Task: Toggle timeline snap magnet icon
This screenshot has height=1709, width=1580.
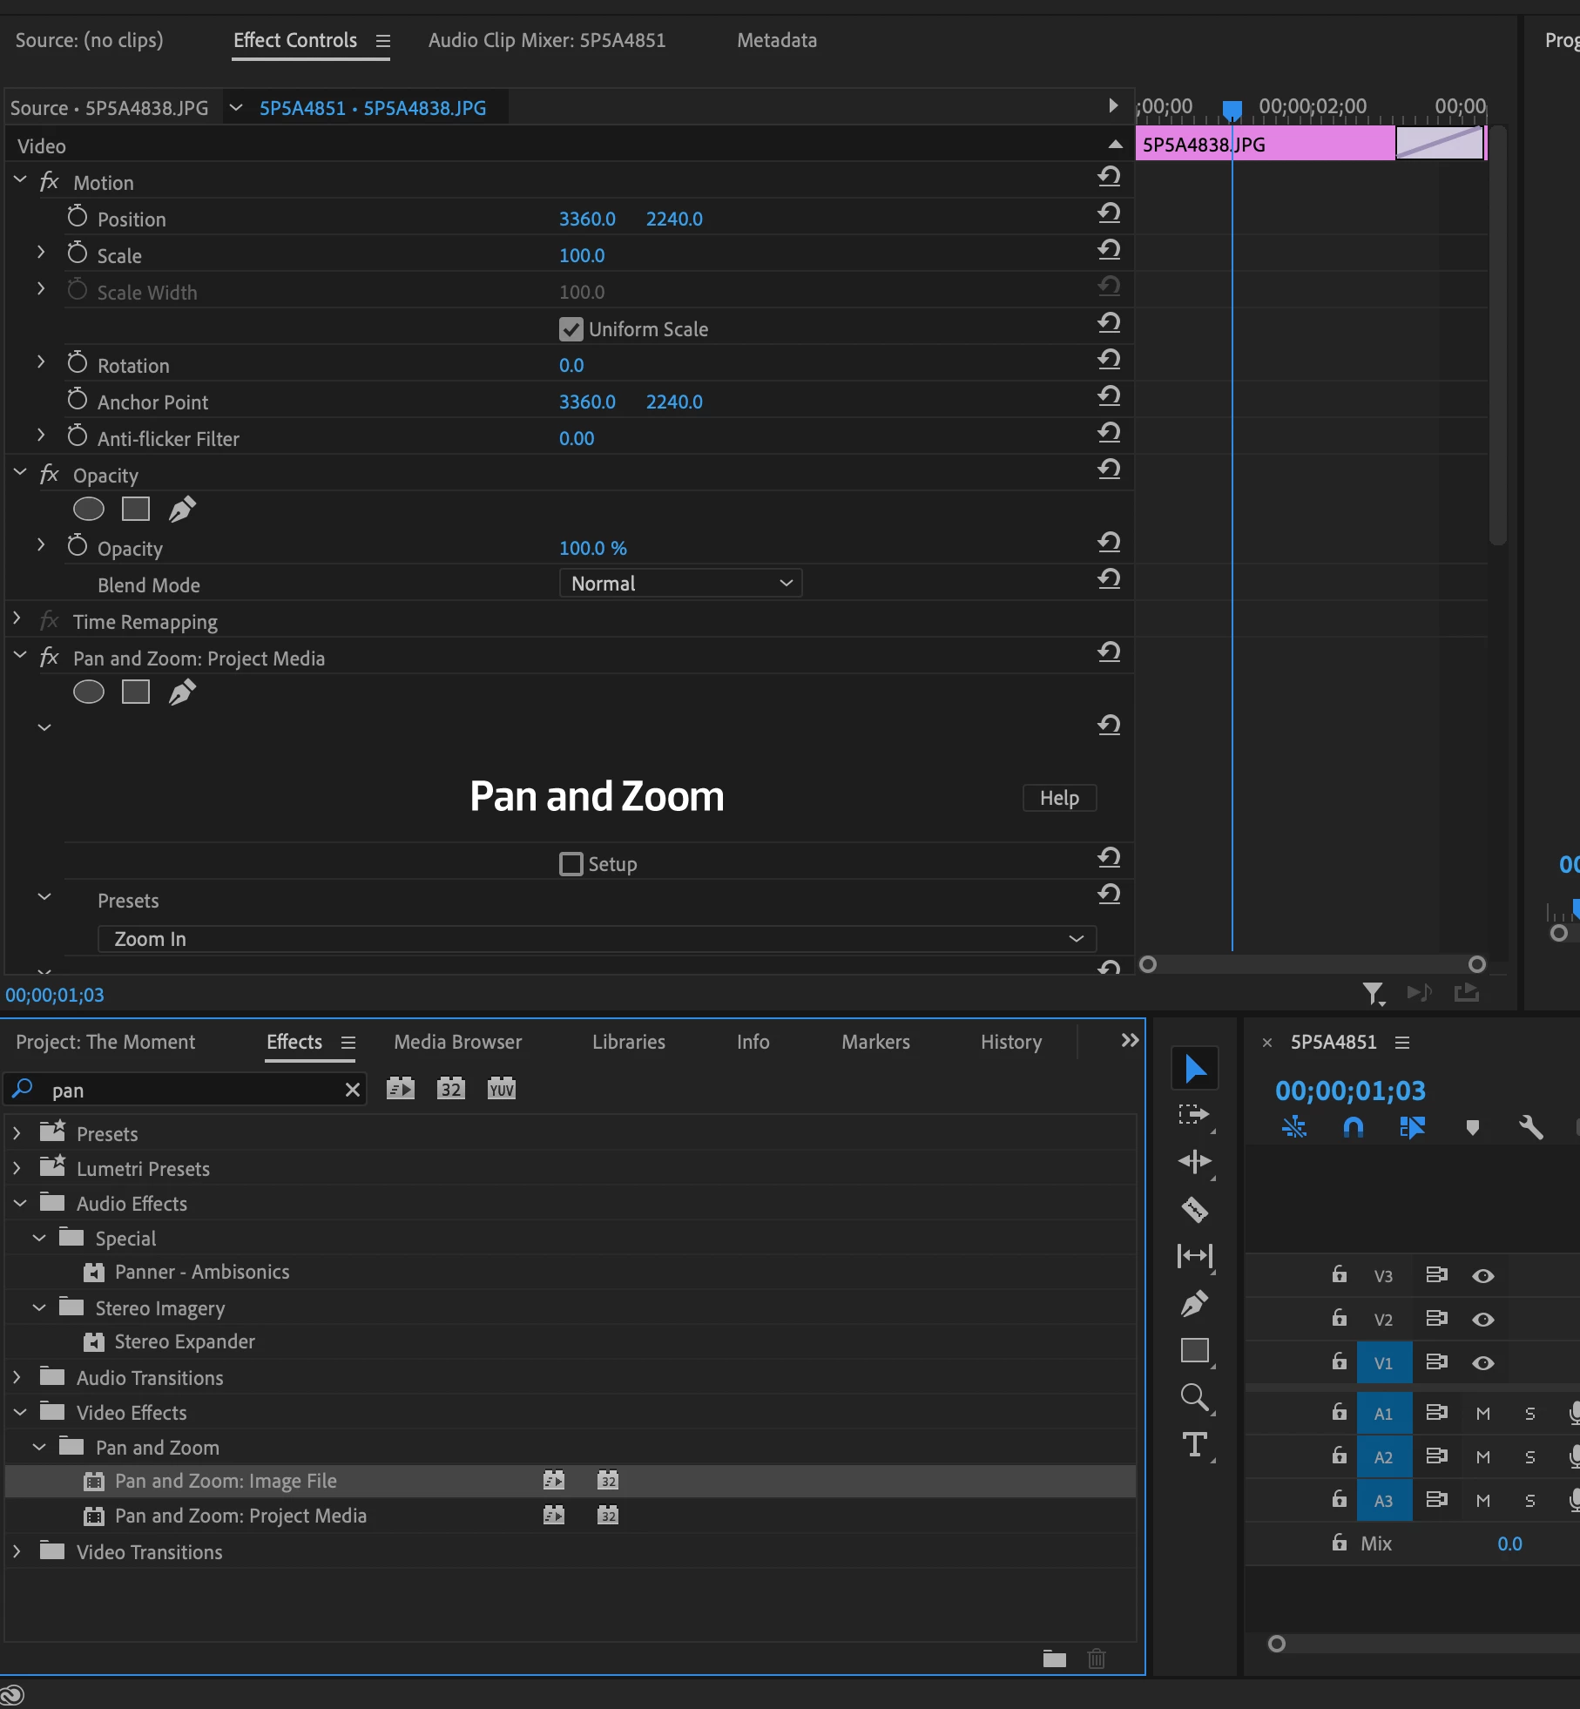Action: point(1353,1128)
